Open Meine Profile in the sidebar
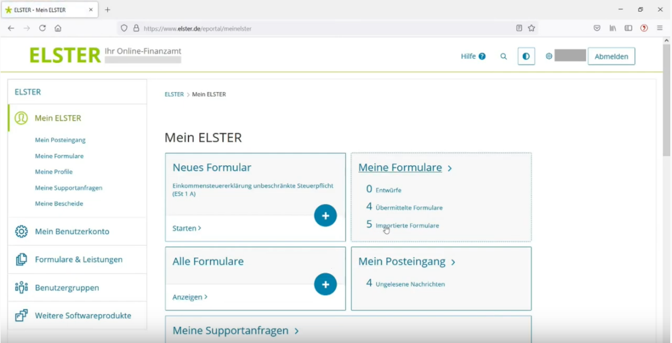The width and height of the screenshot is (672, 343). pos(54,172)
